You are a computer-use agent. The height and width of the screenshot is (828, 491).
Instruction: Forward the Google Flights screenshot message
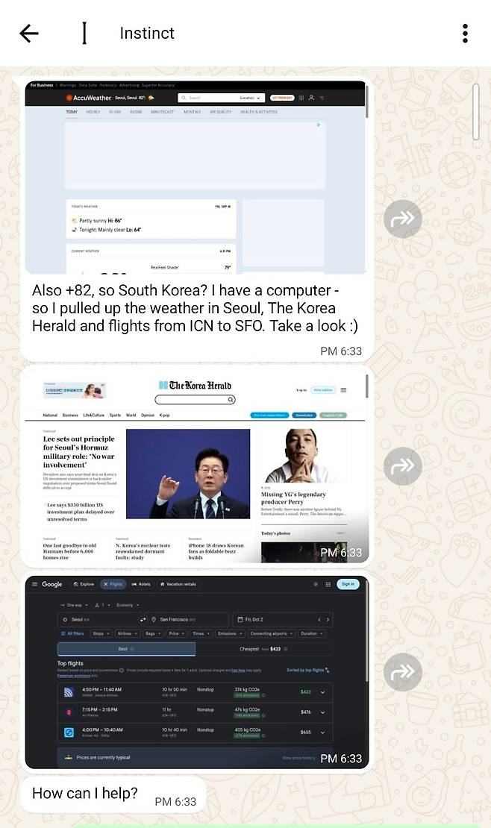(403, 671)
